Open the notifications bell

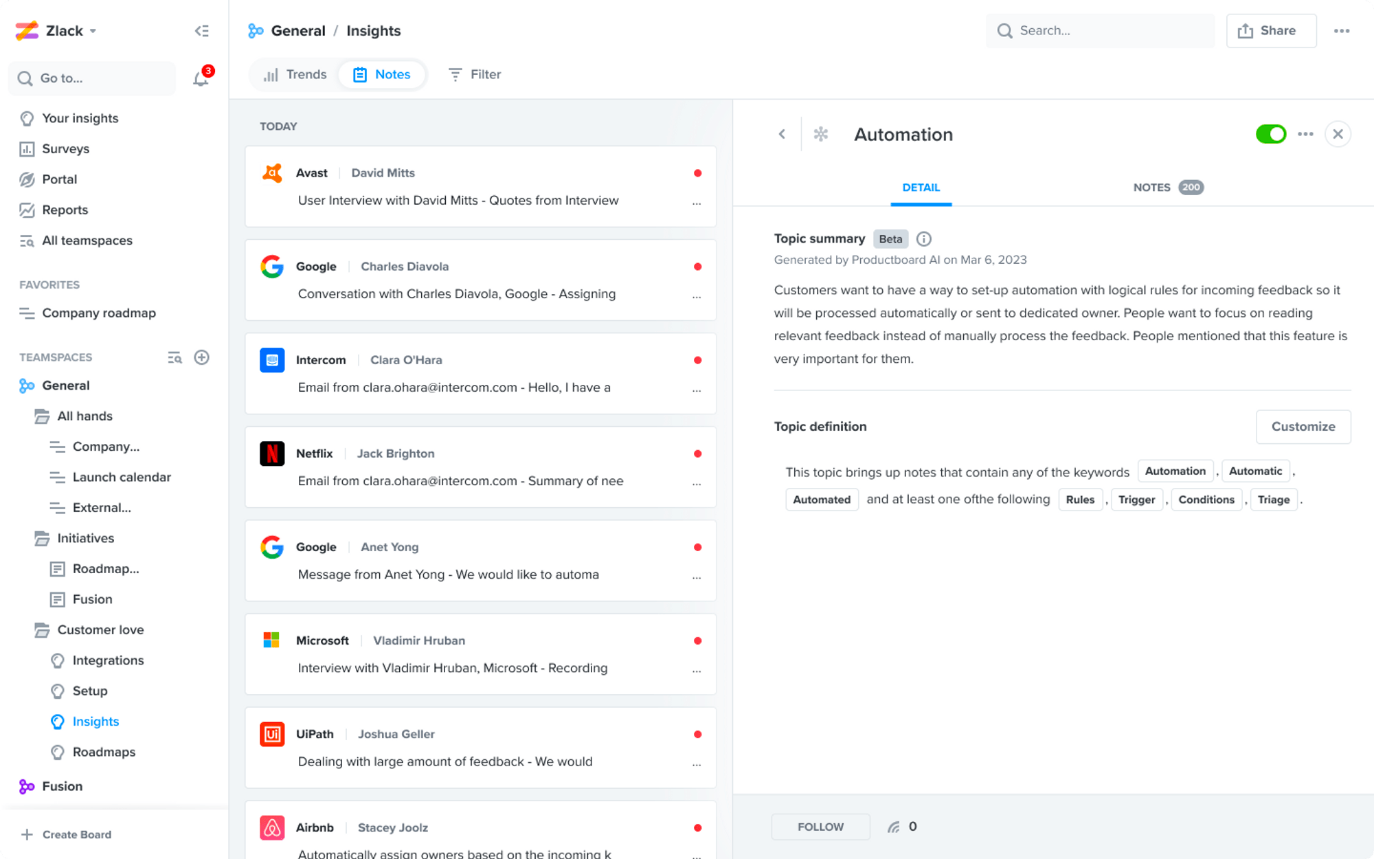[x=200, y=78]
